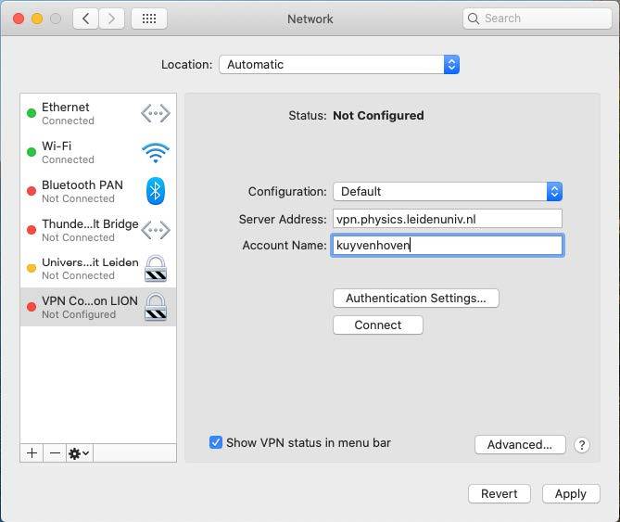This screenshot has width=620, height=522.
Task: Click the blue Wi-Fi signal icon
Action: (x=156, y=152)
